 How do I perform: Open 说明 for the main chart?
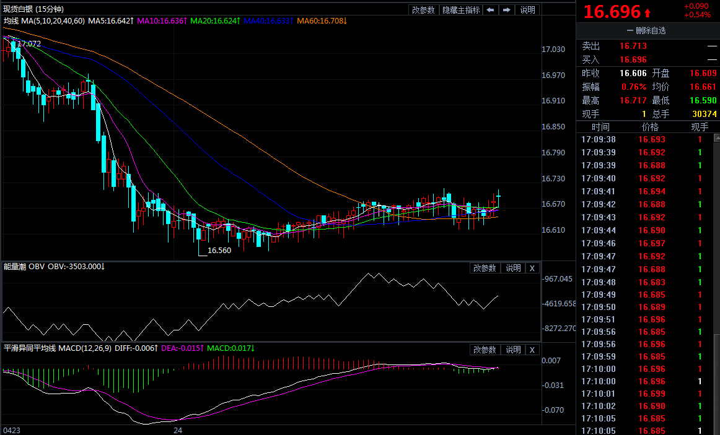[x=527, y=10]
